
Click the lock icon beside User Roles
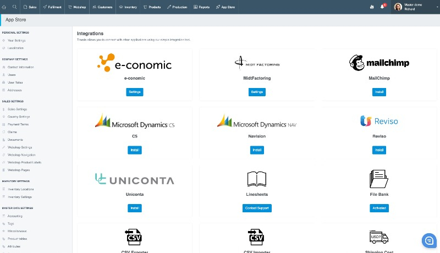click(x=4, y=82)
